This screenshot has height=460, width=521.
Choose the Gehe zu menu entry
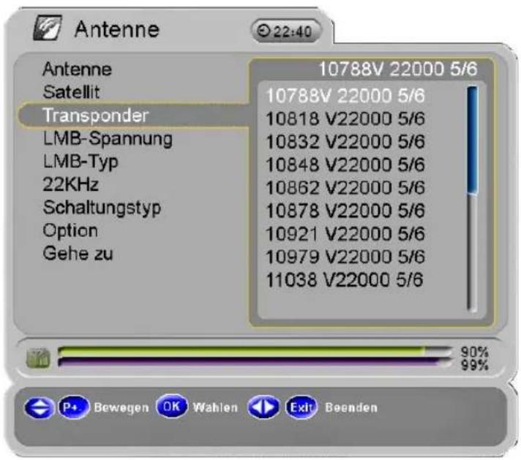click(78, 254)
